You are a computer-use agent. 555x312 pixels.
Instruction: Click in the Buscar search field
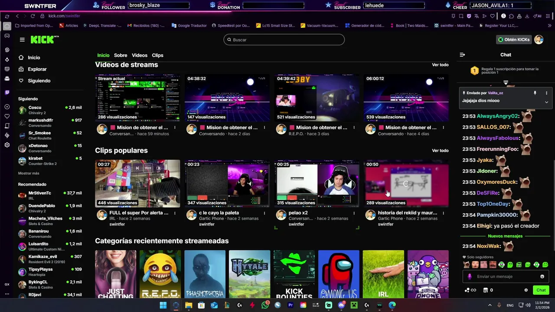pos(284,40)
